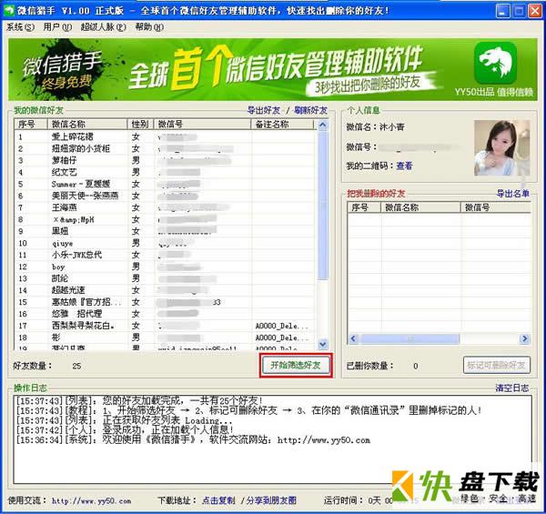This screenshot has width=546, height=514.
Task: Select friend row 悠雅 招代理
Action: 165,314
